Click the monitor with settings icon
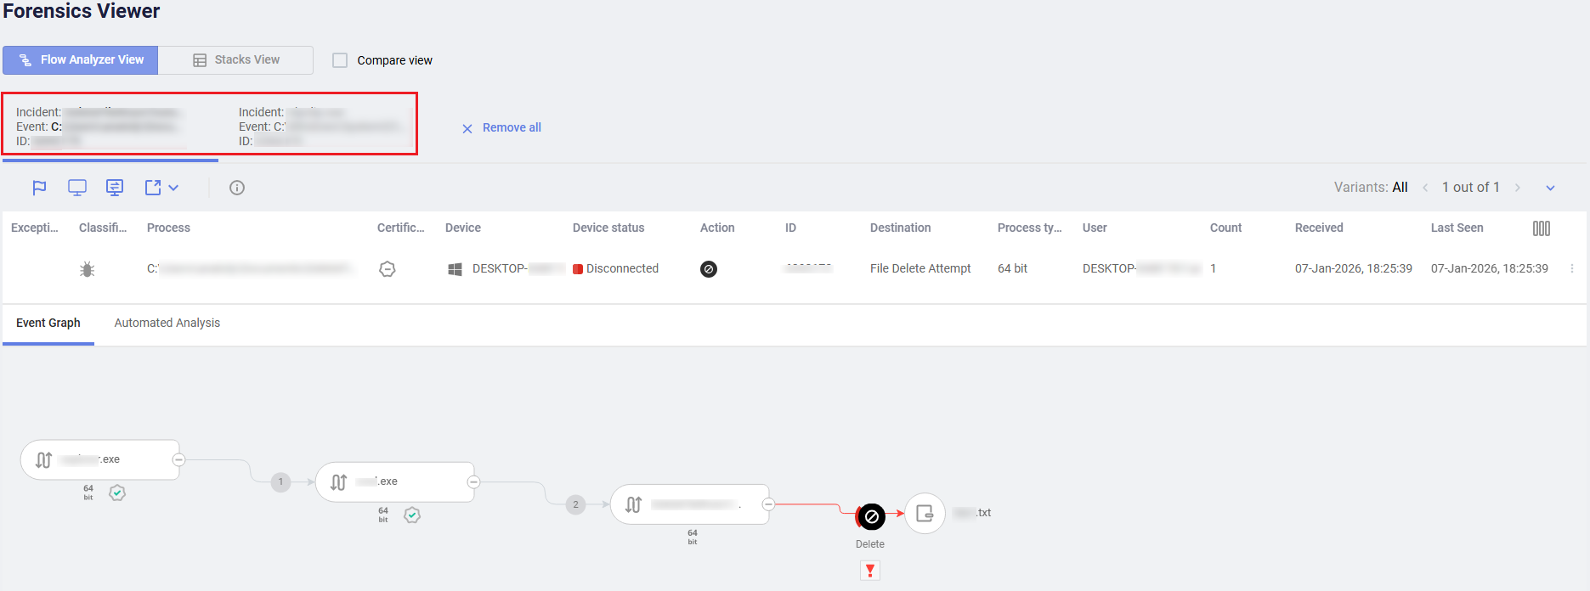Image resolution: width=1590 pixels, height=591 pixels. click(x=115, y=188)
